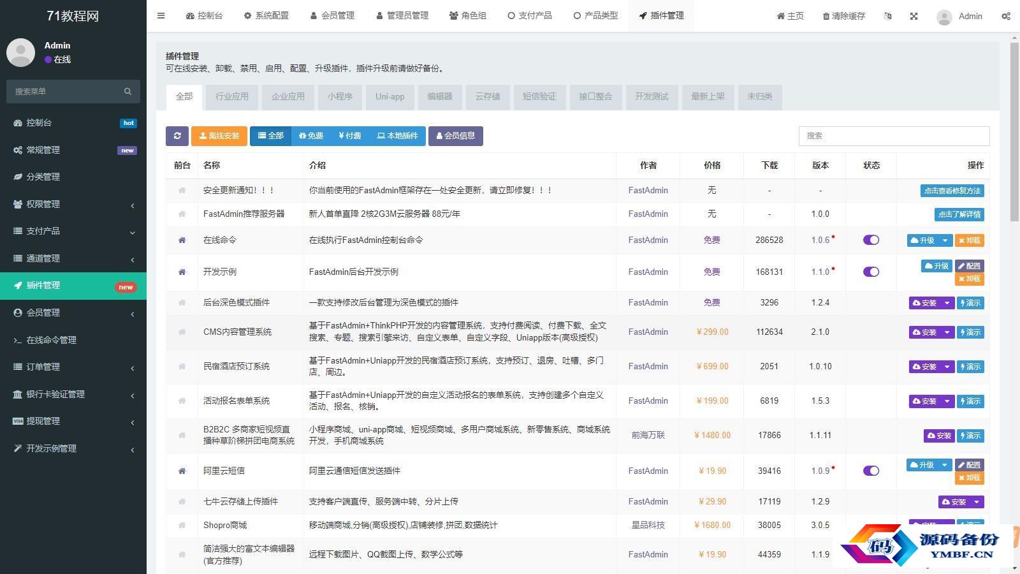The height and width of the screenshot is (574, 1020).
Task: Click home icon in 七牛云存储上传插件 row
Action: tap(182, 502)
